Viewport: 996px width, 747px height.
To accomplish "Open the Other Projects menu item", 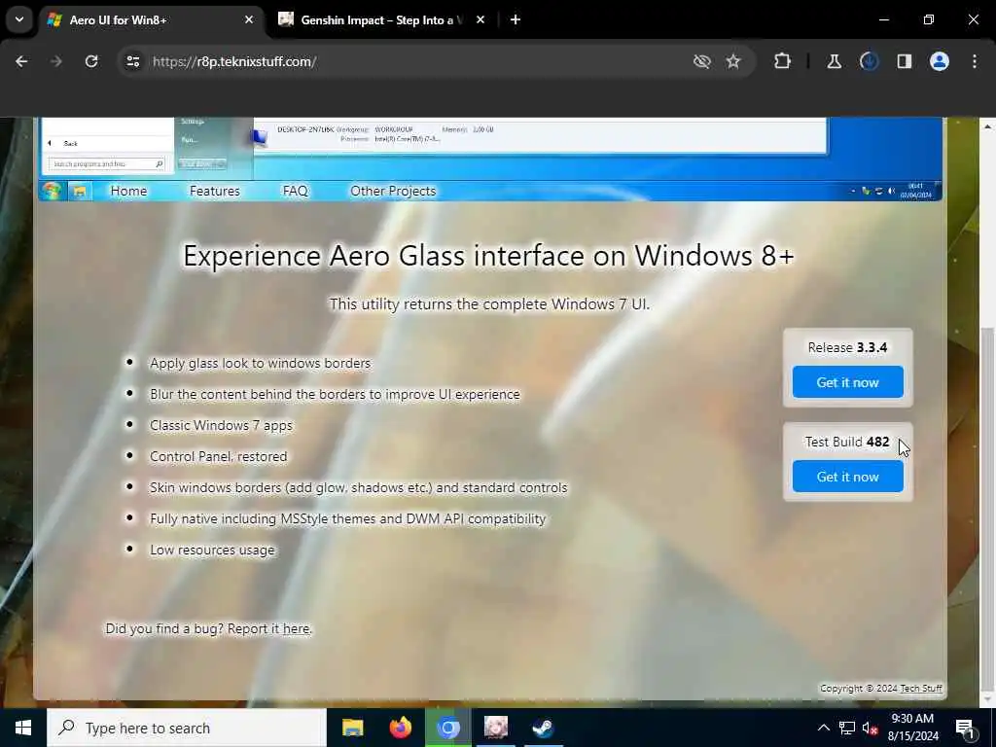I will pyautogui.click(x=393, y=192).
